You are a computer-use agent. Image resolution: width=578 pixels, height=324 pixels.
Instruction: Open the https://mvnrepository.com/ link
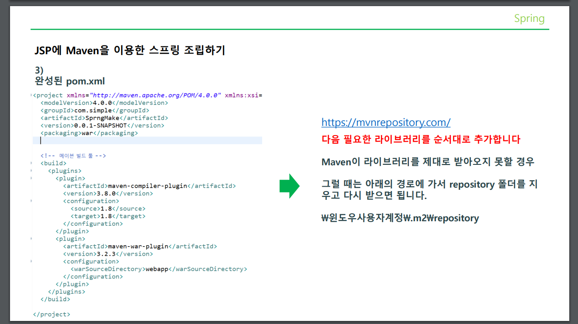(x=386, y=122)
